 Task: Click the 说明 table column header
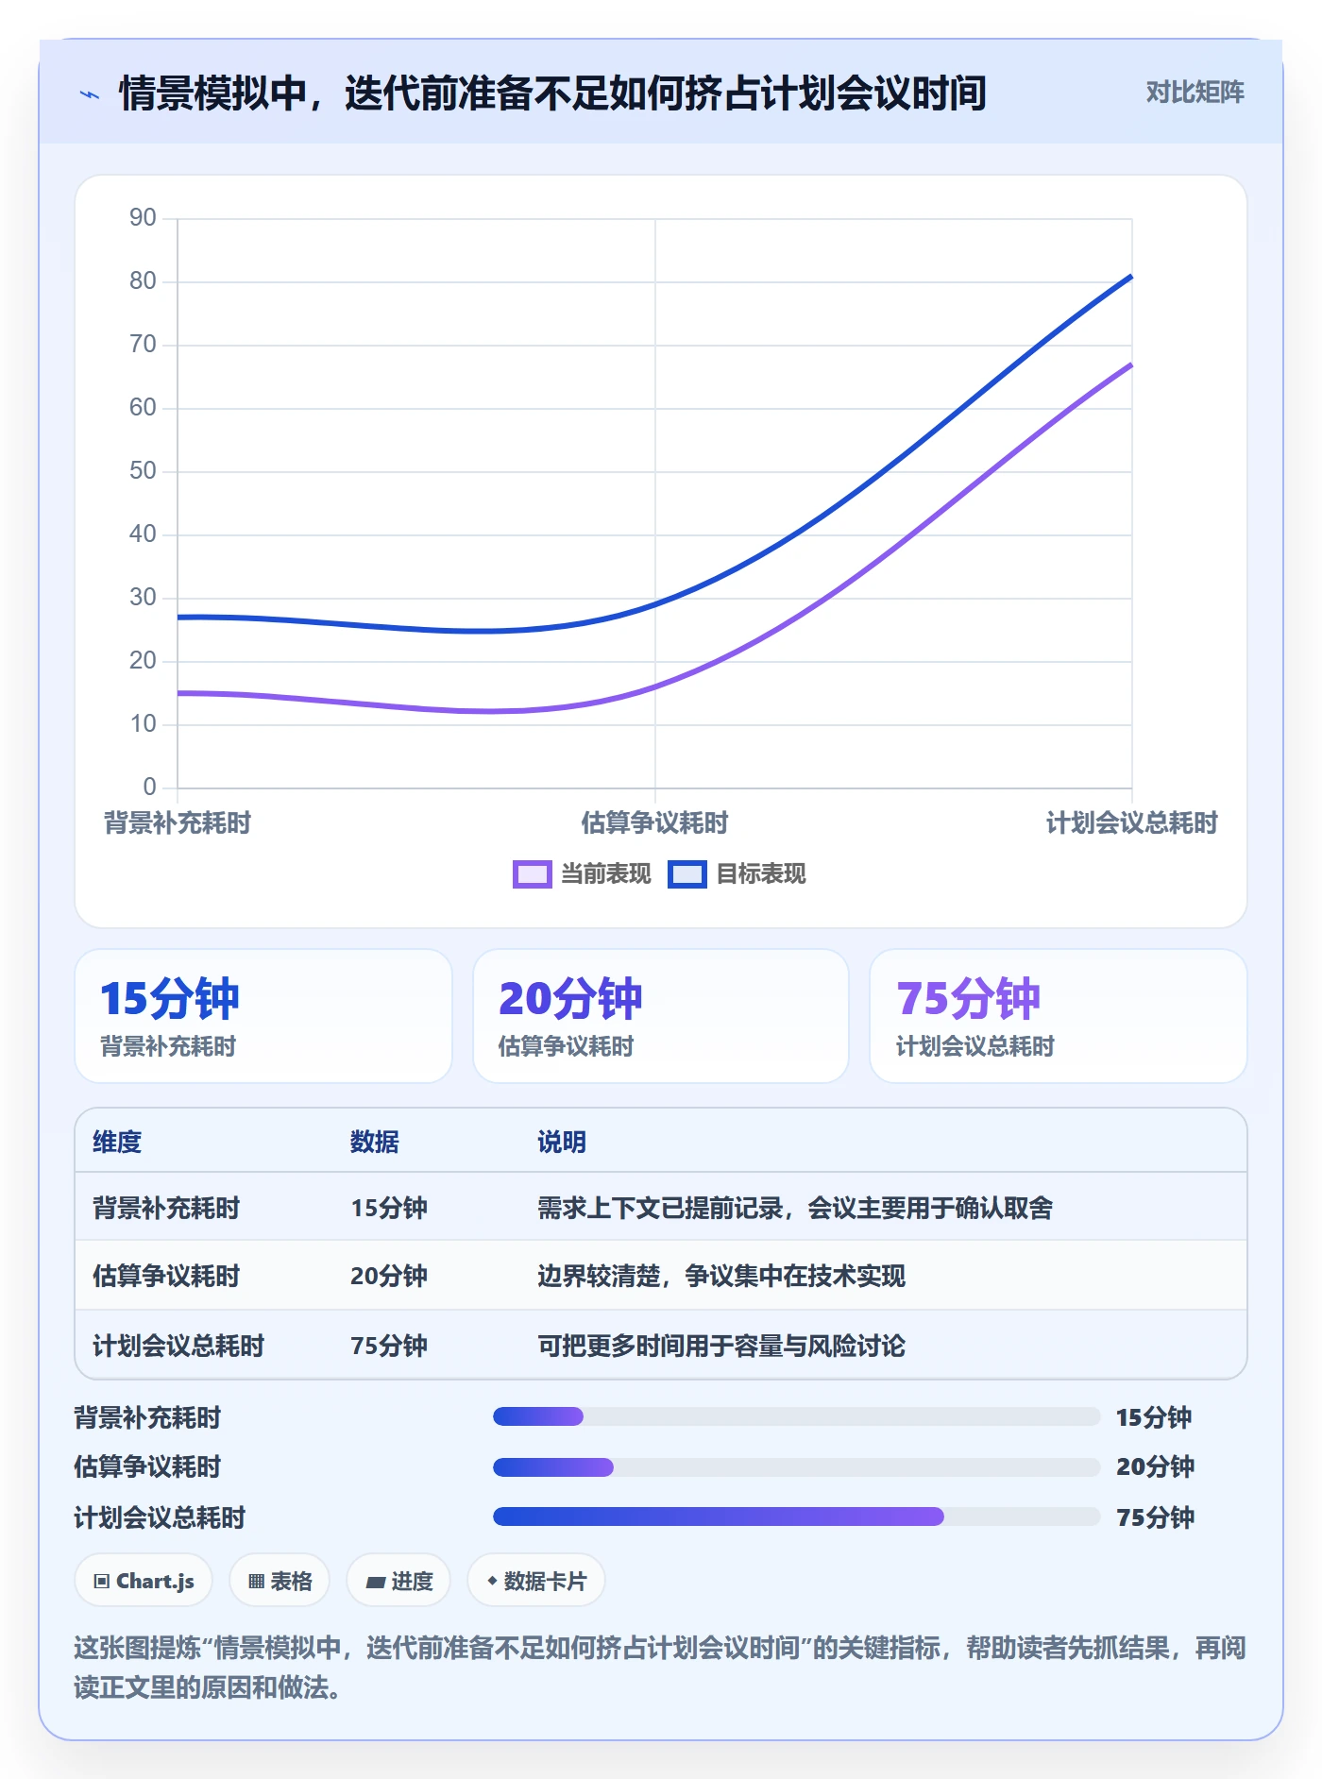pos(562,1143)
